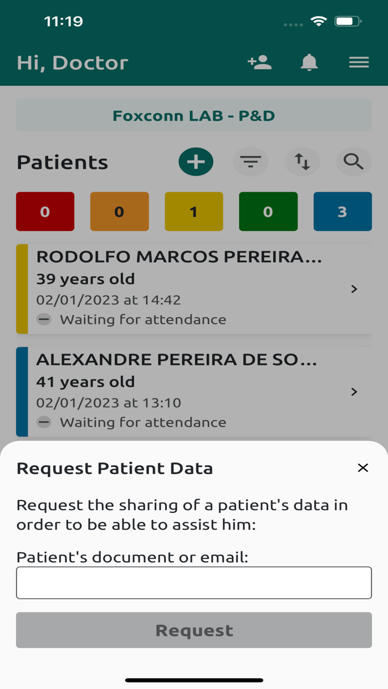This screenshot has height=689, width=388.
Task: Tap the green plus add patient button
Action: pyautogui.click(x=196, y=162)
